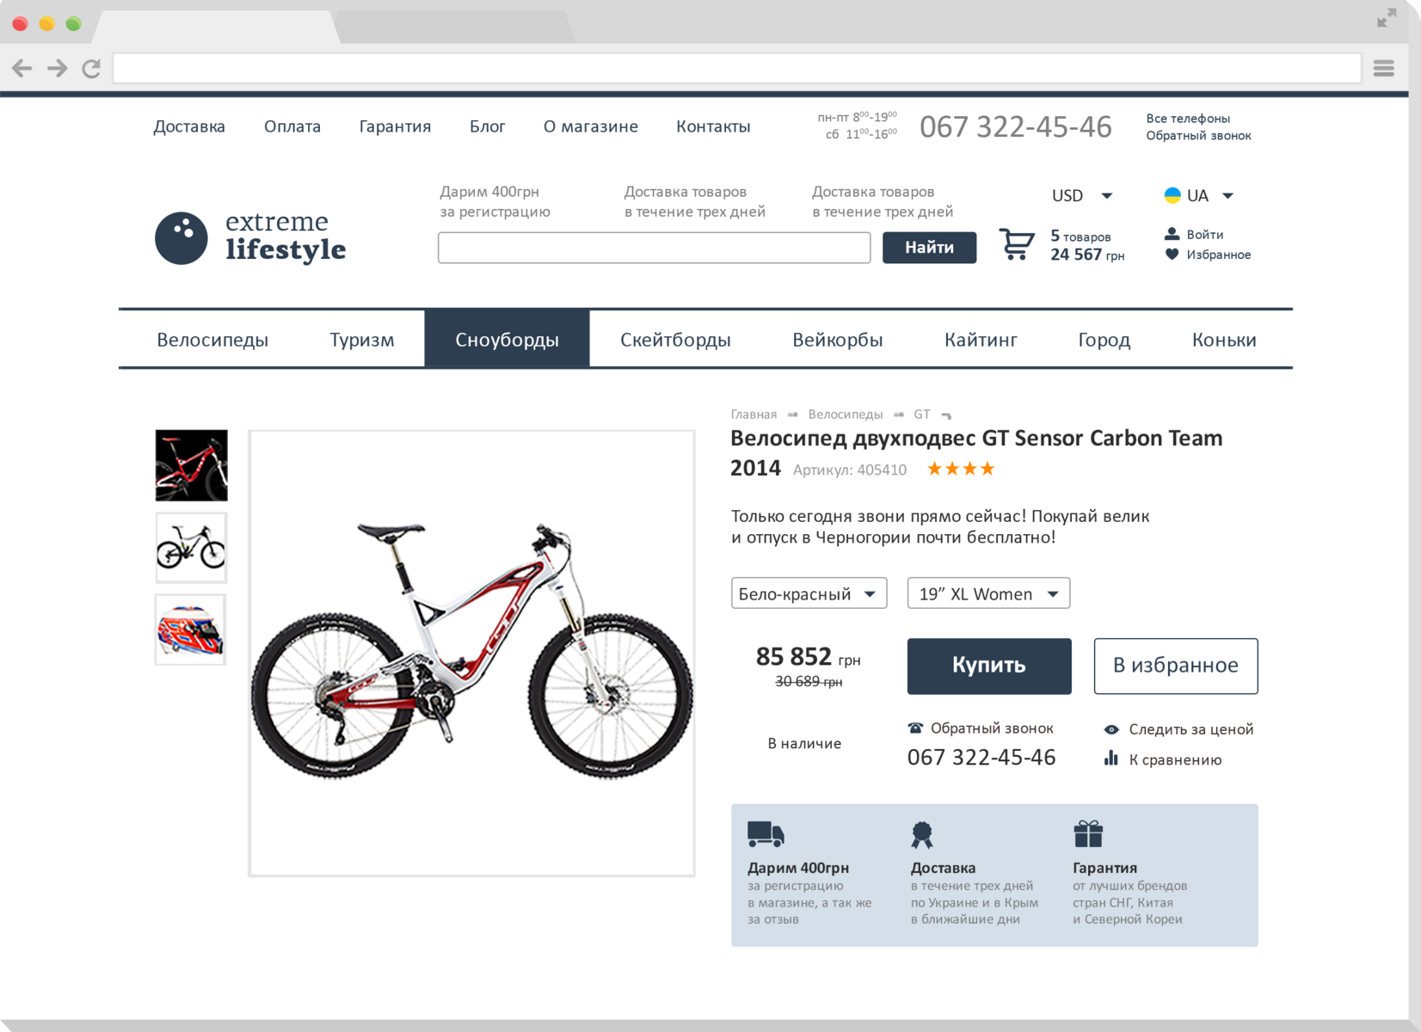
Task: Click the browser reload icon
Action: [91, 68]
